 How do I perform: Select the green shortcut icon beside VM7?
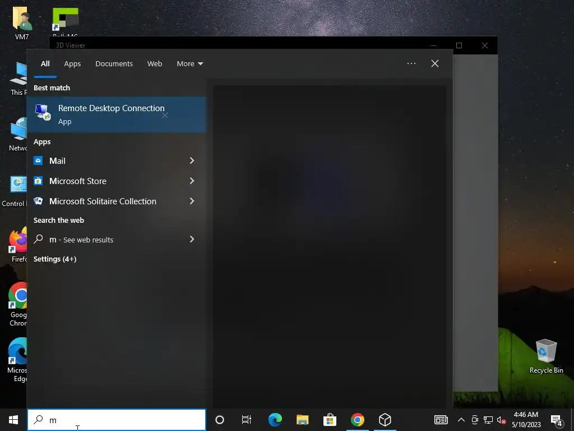[x=65, y=21]
